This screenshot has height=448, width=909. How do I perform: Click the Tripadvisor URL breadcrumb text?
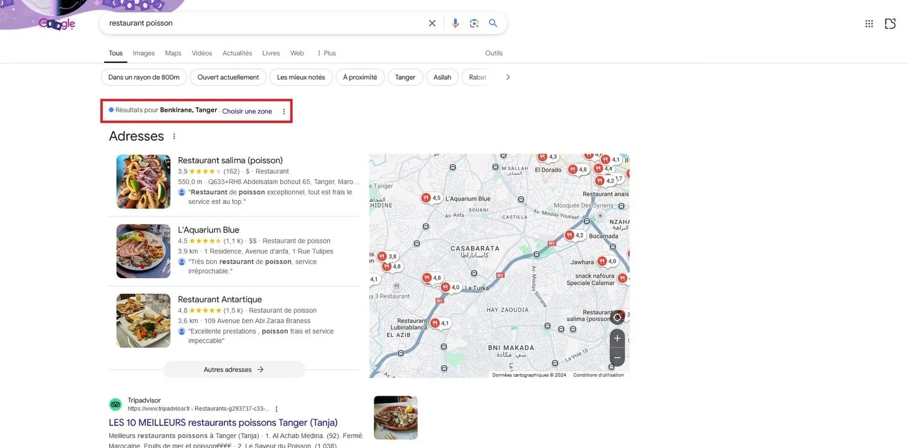[x=198, y=409]
